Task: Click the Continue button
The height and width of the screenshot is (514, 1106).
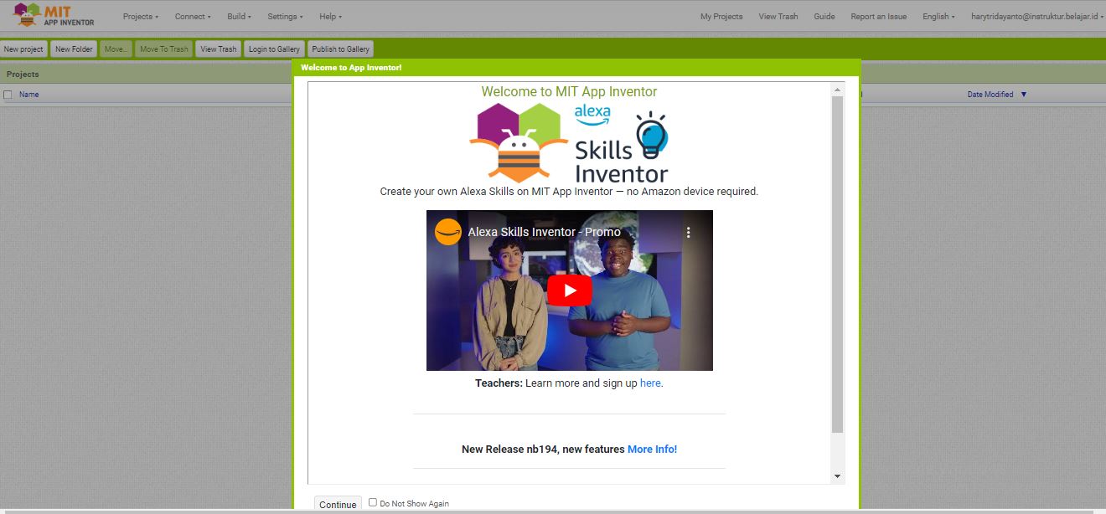Action: pyautogui.click(x=337, y=503)
